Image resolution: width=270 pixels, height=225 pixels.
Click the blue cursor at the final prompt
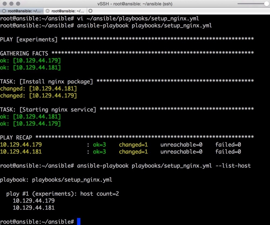tap(79, 222)
